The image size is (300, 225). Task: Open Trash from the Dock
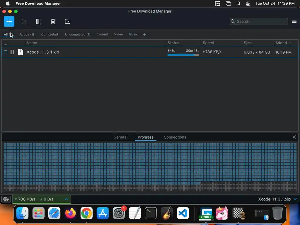click(278, 213)
